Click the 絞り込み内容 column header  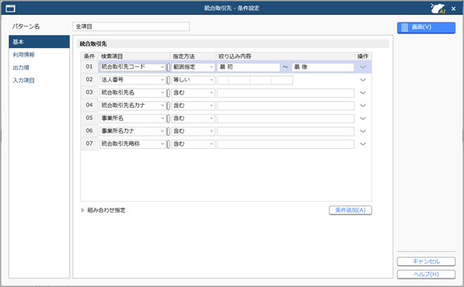pyautogui.click(x=285, y=57)
